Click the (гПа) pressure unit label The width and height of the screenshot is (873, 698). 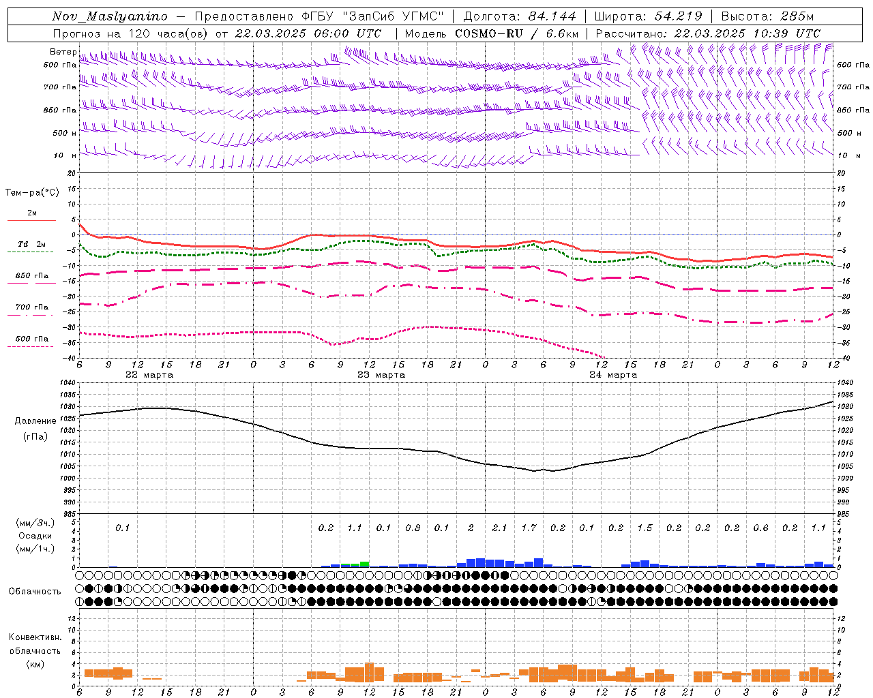pos(35,437)
